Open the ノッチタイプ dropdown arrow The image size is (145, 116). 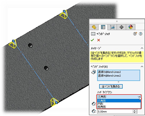pyautogui.click(x=139, y=97)
